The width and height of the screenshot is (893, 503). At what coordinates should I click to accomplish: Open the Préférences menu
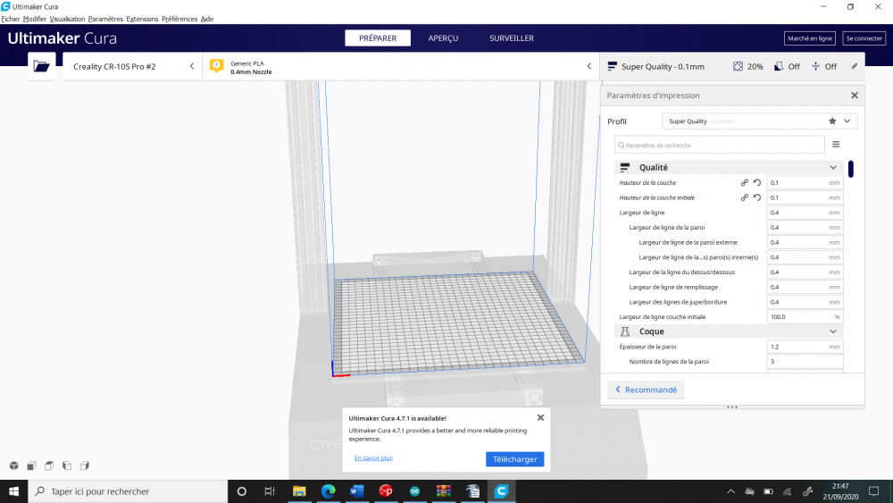click(x=179, y=19)
